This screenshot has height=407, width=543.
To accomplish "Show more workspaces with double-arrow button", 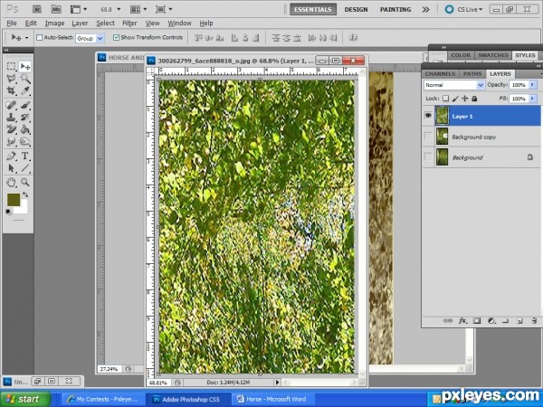I will (426, 9).
